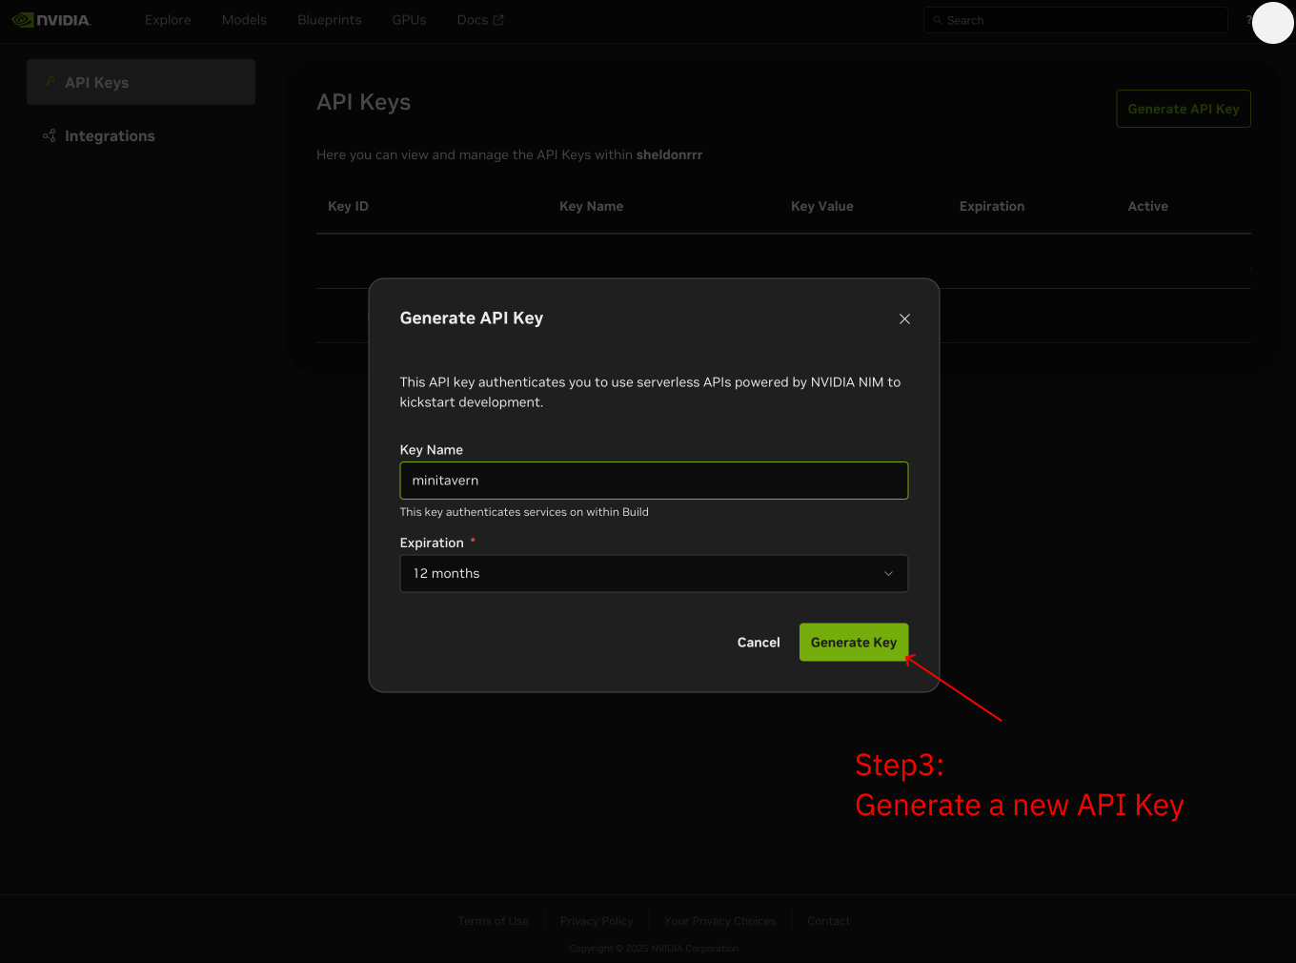Click the magnifier icon in Search box
1296x963 pixels.
(938, 20)
